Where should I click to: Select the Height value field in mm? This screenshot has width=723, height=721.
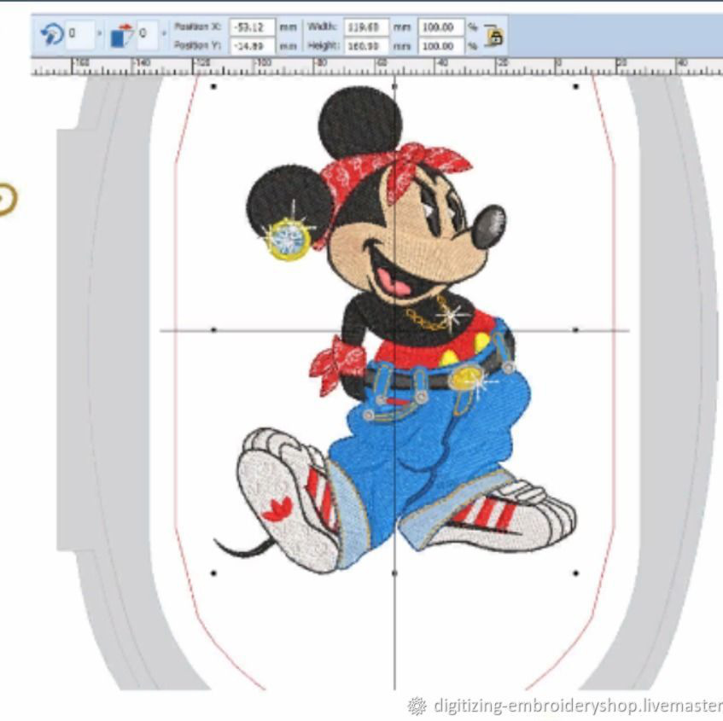click(367, 45)
